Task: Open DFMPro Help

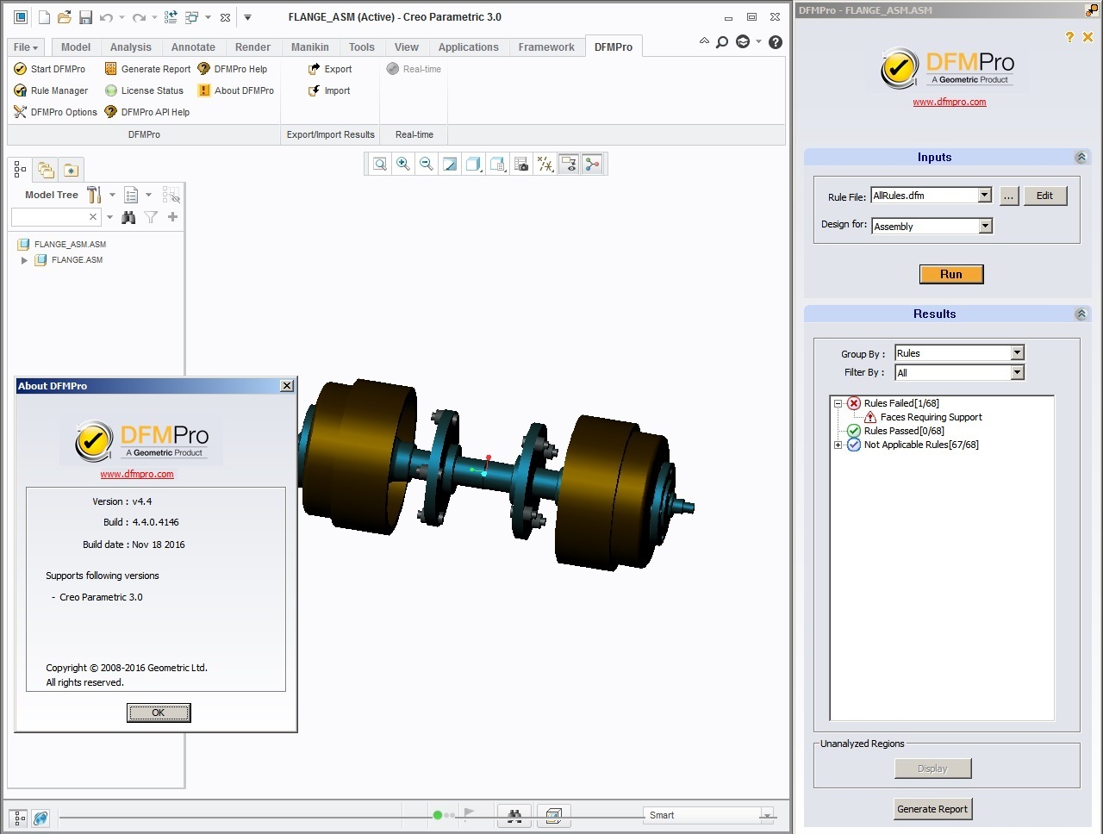Action: (233, 69)
